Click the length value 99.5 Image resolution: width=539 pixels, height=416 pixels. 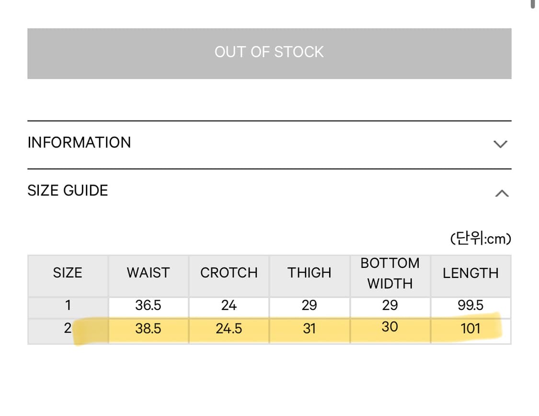(470, 305)
